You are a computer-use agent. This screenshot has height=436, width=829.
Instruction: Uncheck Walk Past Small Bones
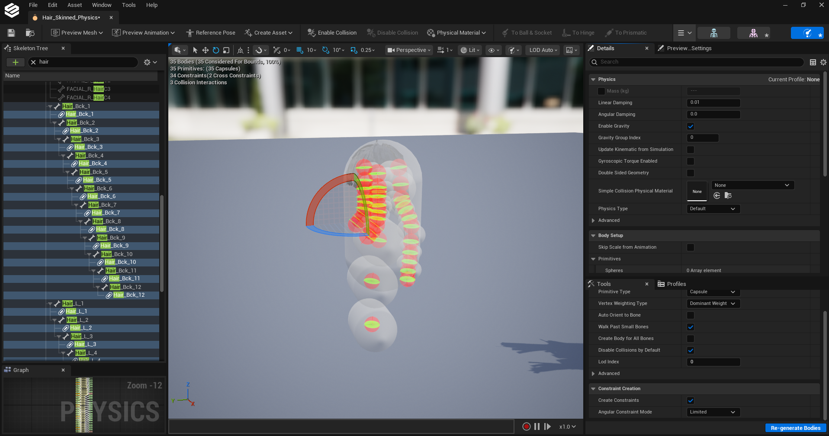pos(691,327)
